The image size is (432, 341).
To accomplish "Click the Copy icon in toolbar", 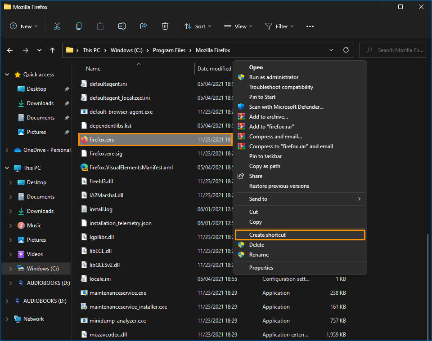I will click(x=78, y=26).
